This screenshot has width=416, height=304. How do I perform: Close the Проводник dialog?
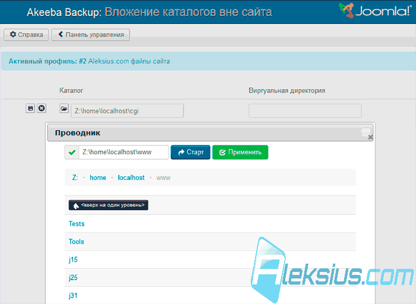(x=370, y=137)
